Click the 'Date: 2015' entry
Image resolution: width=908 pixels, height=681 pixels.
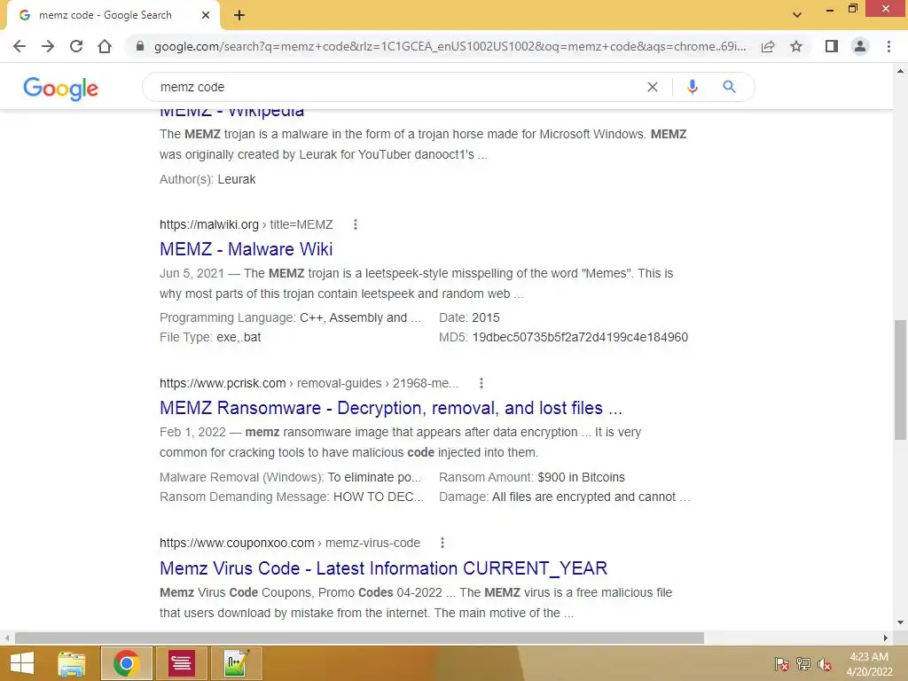(x=469, y=317)
